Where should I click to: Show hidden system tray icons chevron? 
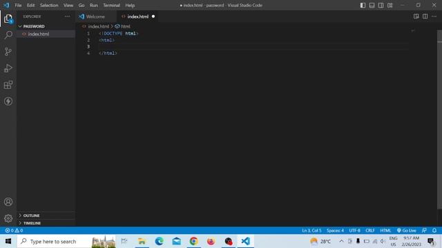tap(341, 241)
